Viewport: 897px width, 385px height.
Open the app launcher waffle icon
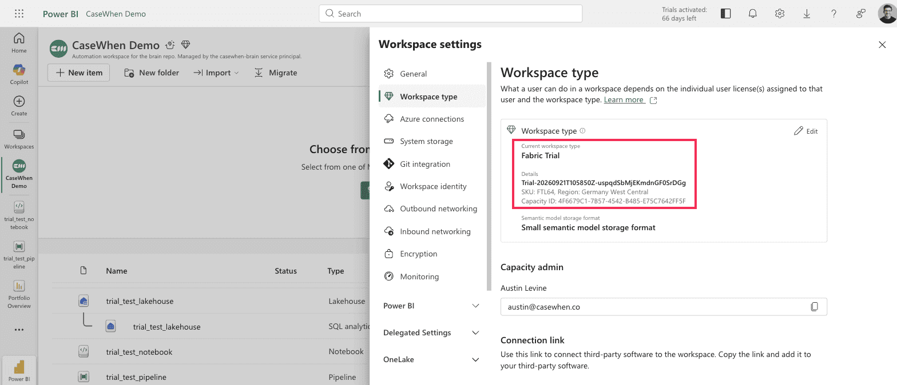click(x=19, y=14)
